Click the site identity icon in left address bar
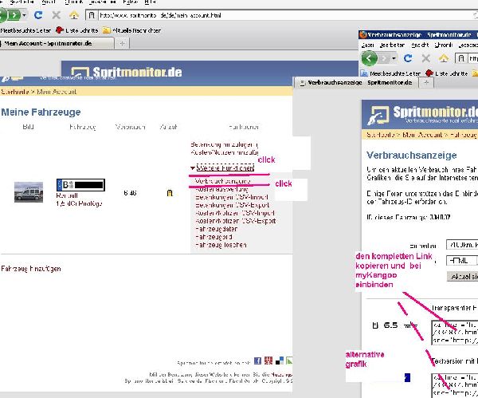The height and width of the screenshot is (398, 478). tap(91, 15)
